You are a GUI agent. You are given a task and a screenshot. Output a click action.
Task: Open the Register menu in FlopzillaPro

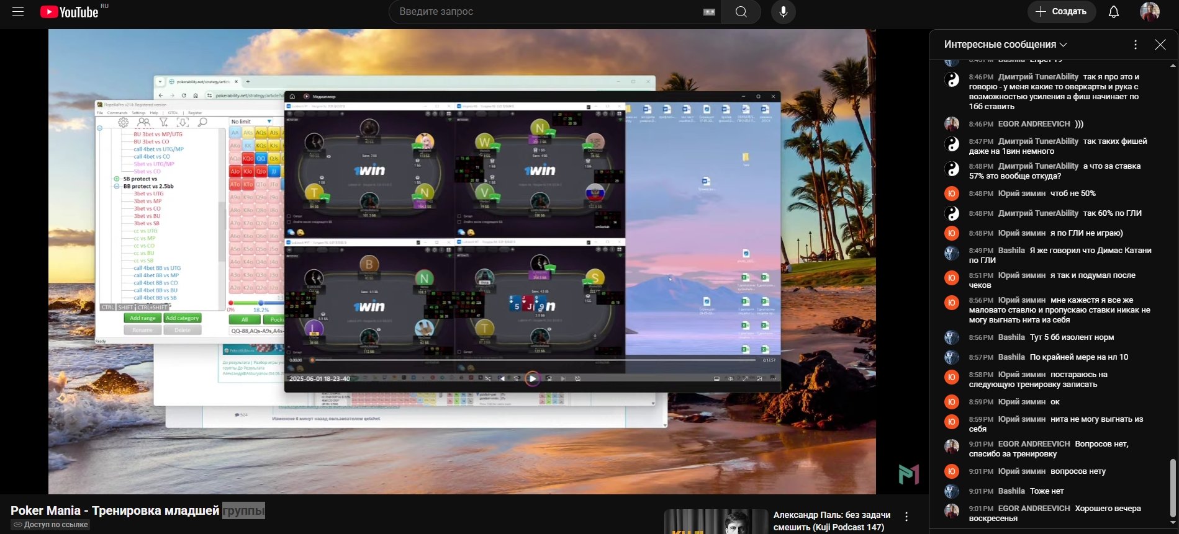pyautogui.click(x=195, y=113)
